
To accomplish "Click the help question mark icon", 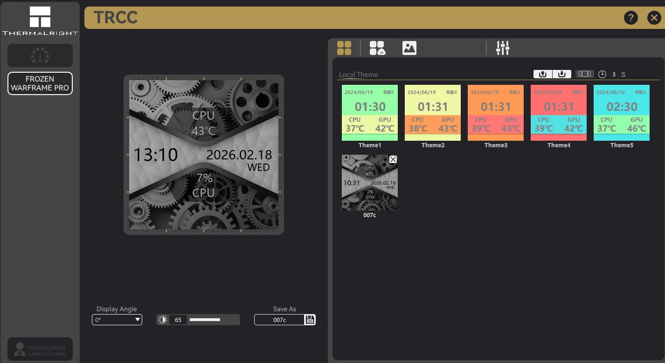I will pyautogui.click(x=631, y=18).
